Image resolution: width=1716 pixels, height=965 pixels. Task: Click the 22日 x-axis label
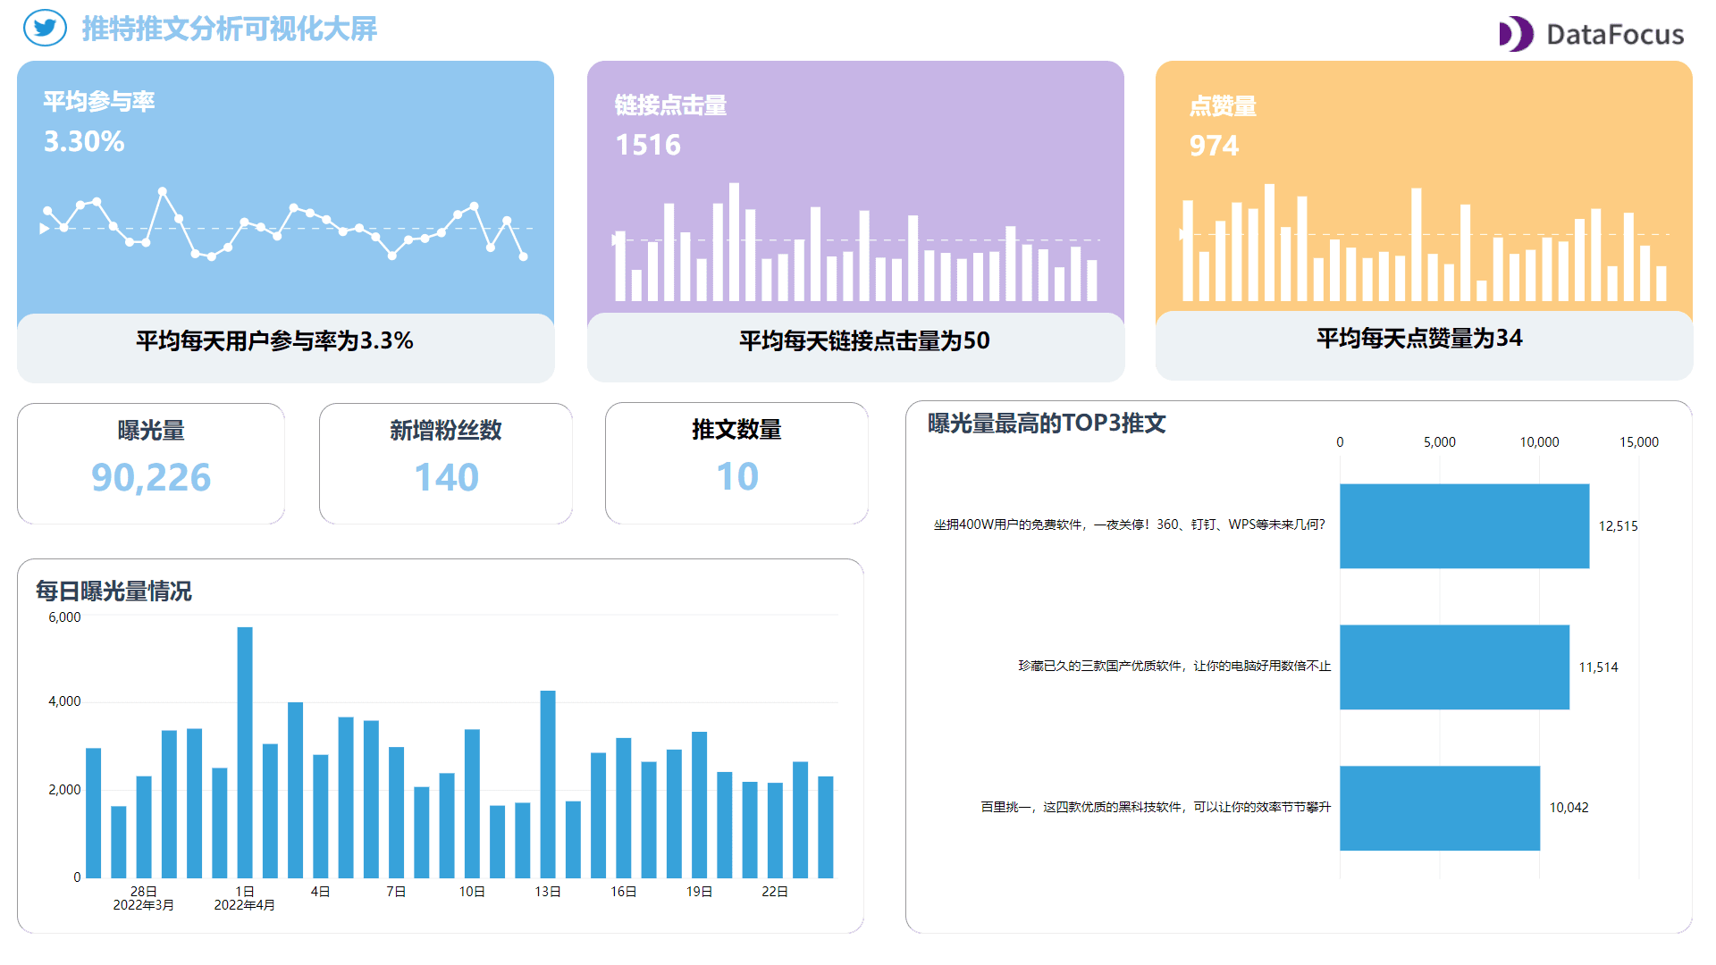(775, 892)
